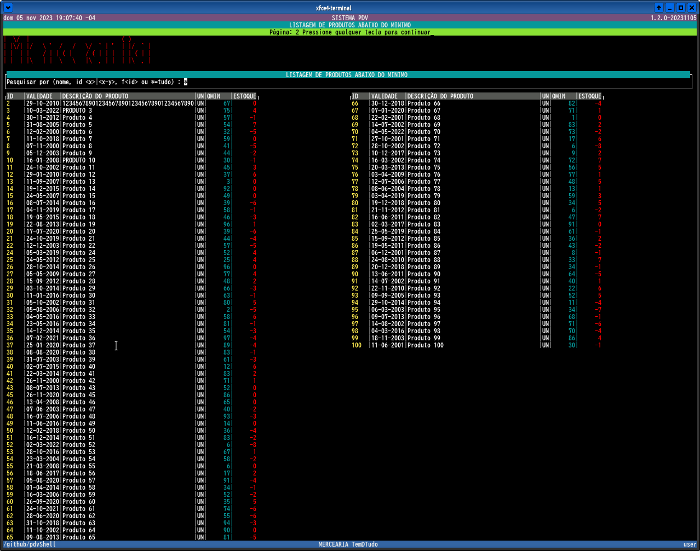Click the validity date '22-11-2010'
This screenshot has width=700, height=551.
click(x=388, y=288)
